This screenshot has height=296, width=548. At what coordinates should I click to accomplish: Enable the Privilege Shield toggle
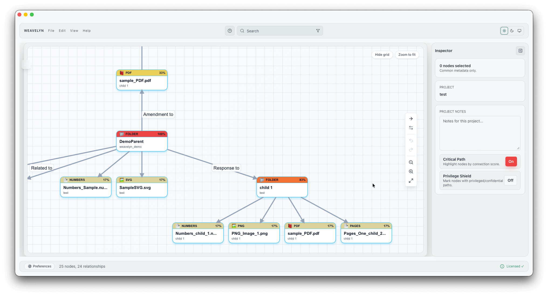[x=510, y=180]
